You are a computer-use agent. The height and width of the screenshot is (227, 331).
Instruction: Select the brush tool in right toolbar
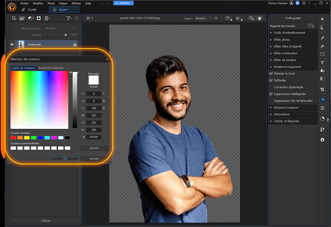click(322, 27)
